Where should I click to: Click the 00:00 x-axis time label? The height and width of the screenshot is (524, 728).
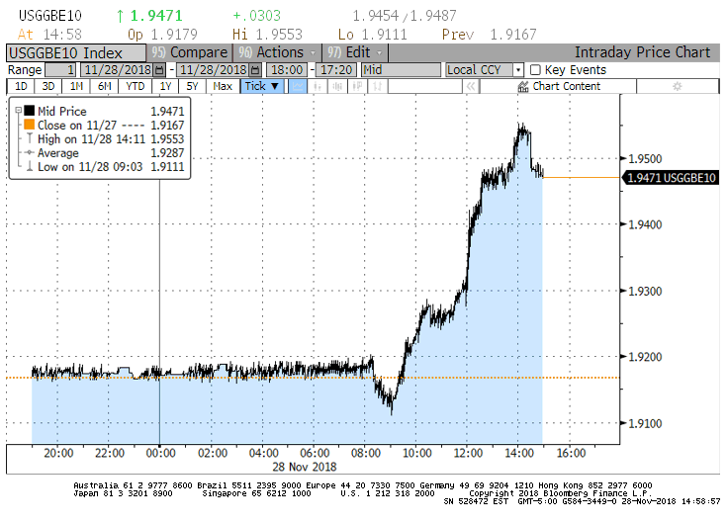coord(160,453)
